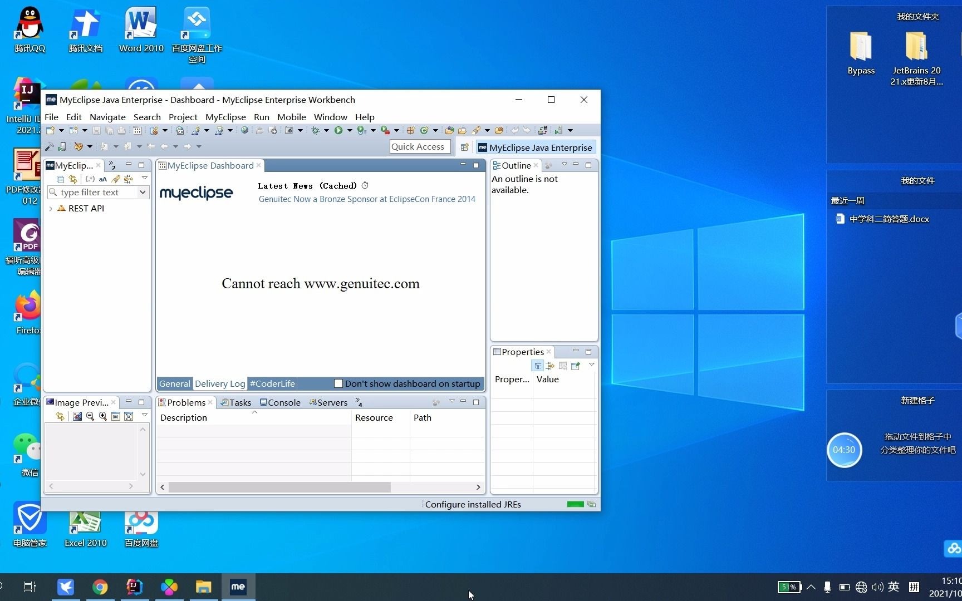Click the Problems panel horizontal scrollbar
The width and height of the screenshot is (962, 601).
(x=279, y=487)
